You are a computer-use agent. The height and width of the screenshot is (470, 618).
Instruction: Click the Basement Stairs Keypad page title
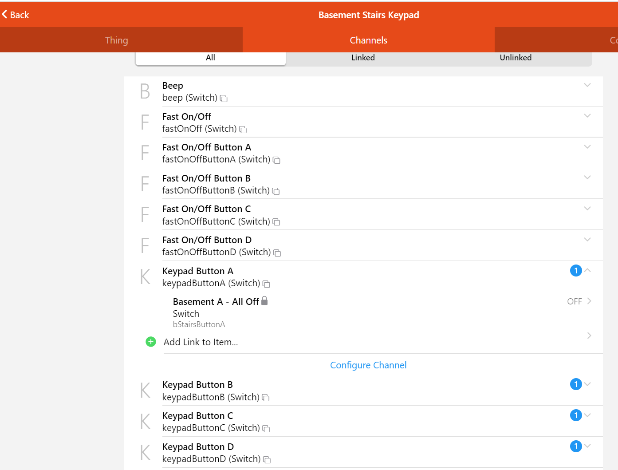click(369, 15)
